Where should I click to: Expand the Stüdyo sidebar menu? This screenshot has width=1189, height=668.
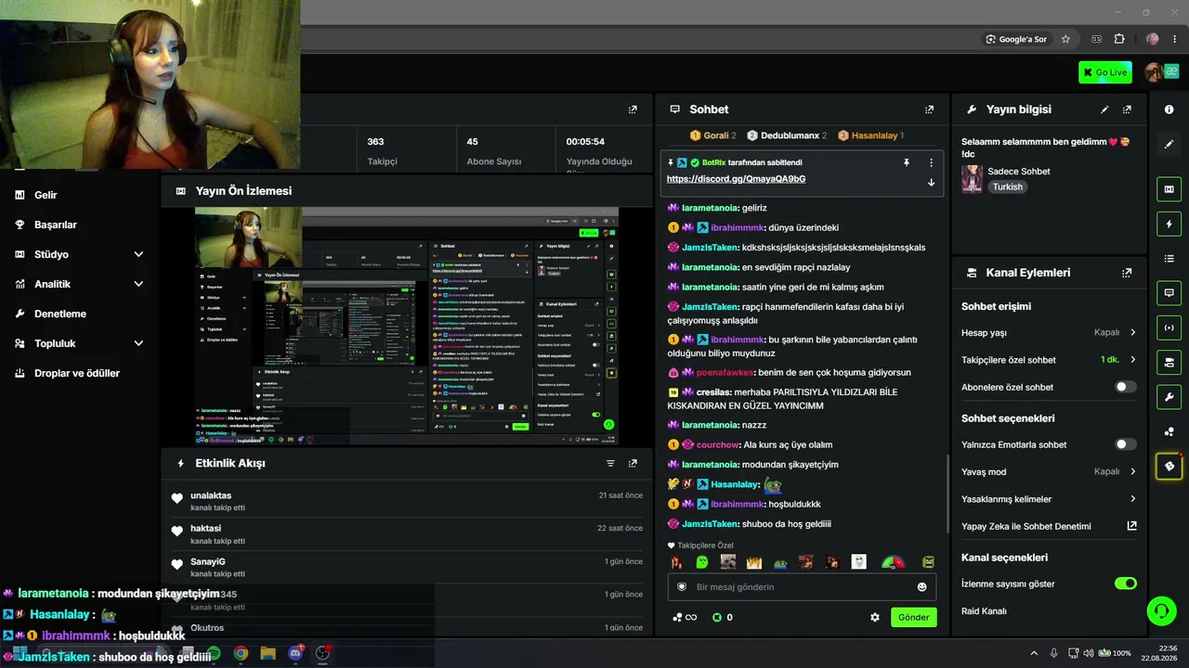(x=138, y=254)
